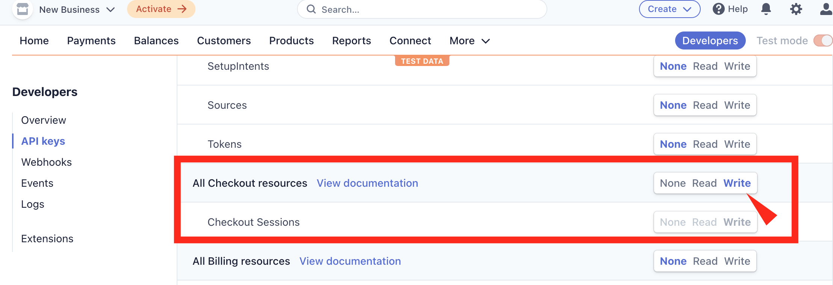Click the SetupIntents row label

pyautogui.click(x=238, y=66)
